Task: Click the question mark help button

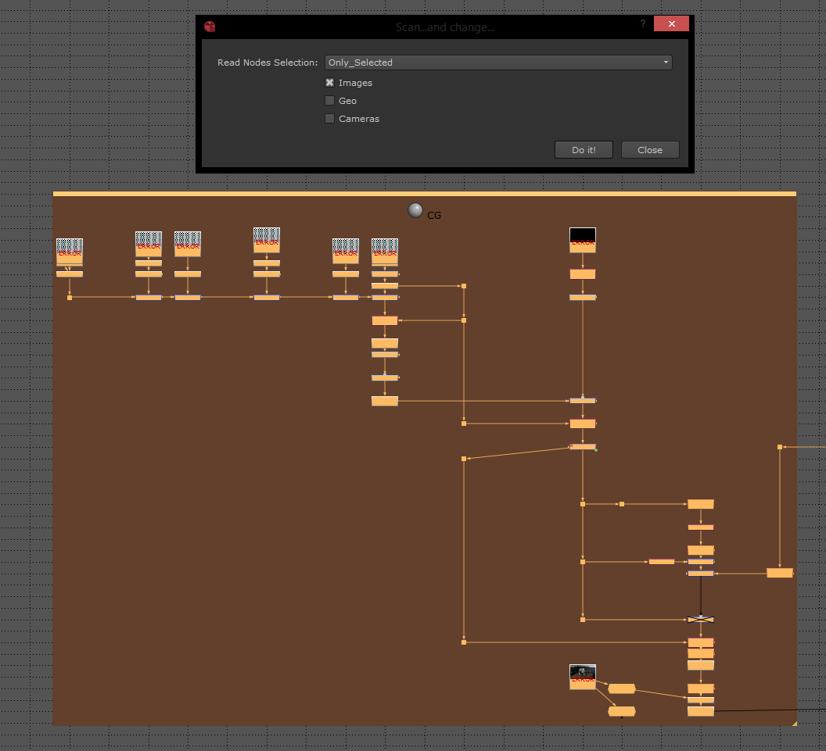Action: (643, 24)
